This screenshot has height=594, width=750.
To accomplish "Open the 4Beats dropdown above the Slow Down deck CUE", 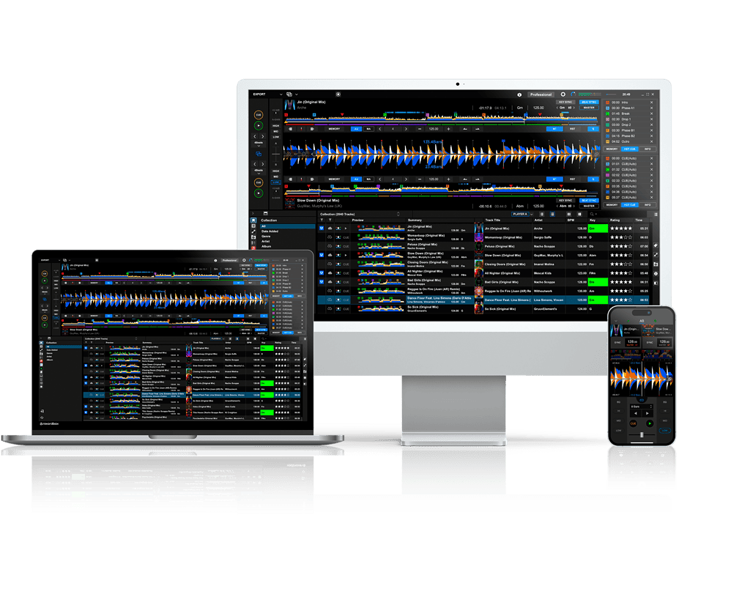I will (259, 171).
